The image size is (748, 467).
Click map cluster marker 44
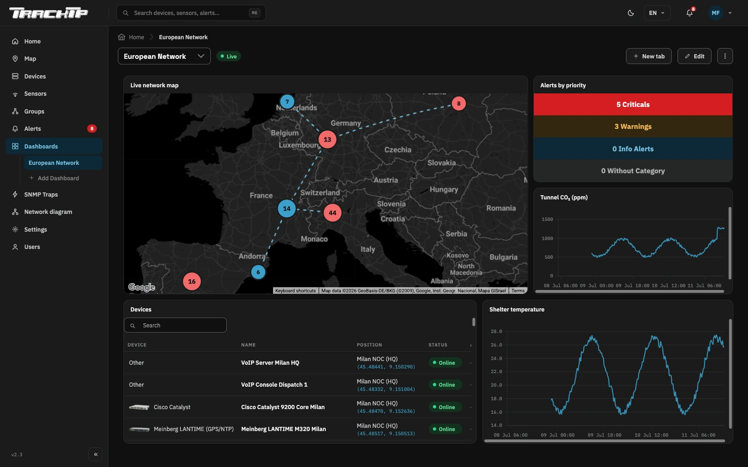tap(332, 212)
